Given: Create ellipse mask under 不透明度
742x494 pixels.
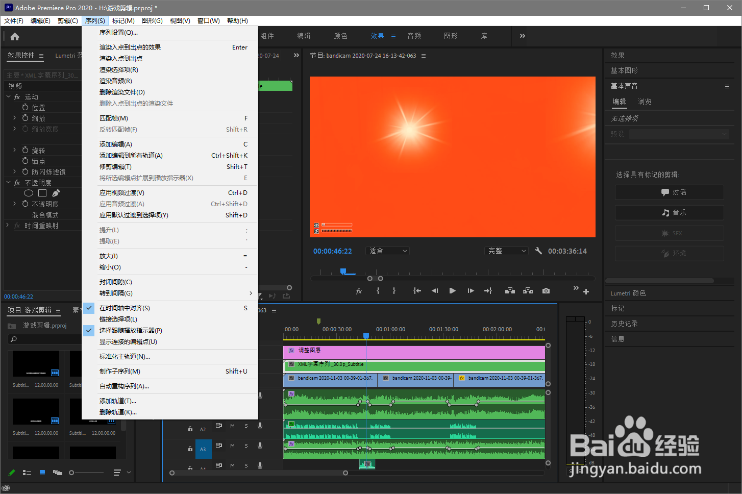Looking at the screenshot, I should (29, 193).
